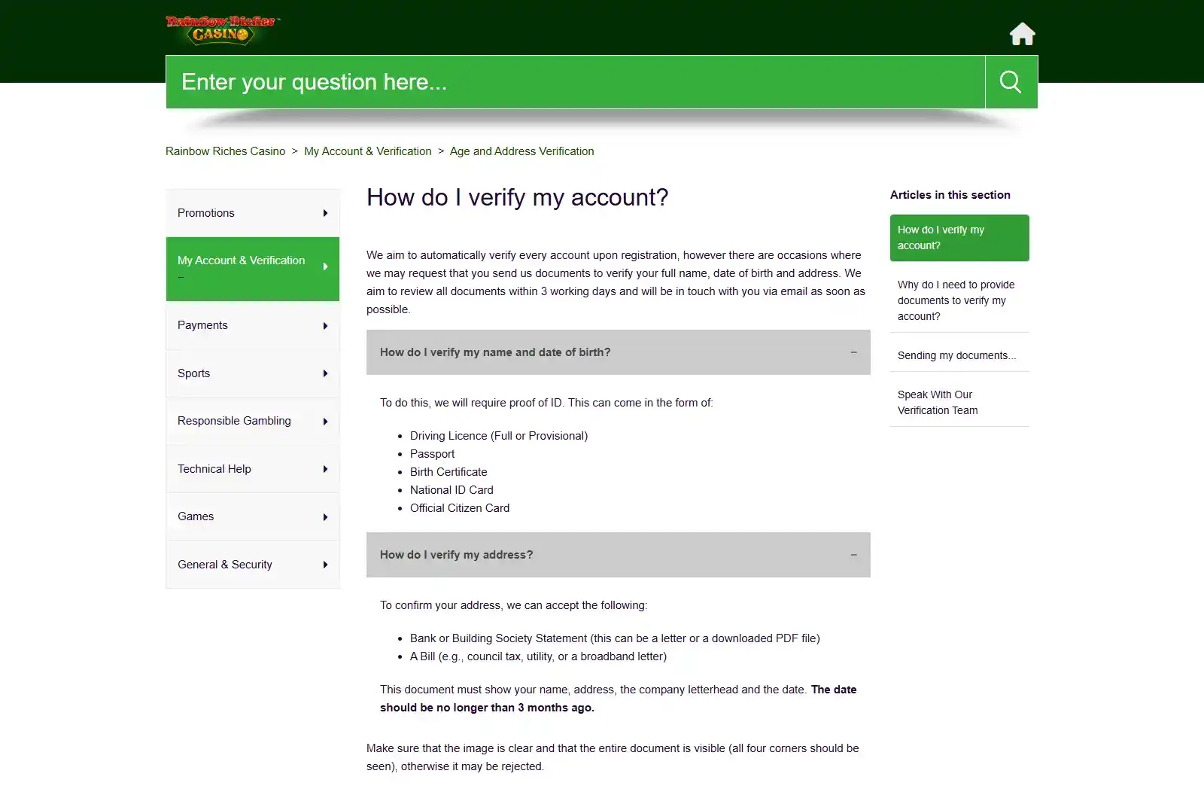Open Age and Address Verification breadcrumb
Viewport: 1204px width, 801px height.
pos(522,151)
